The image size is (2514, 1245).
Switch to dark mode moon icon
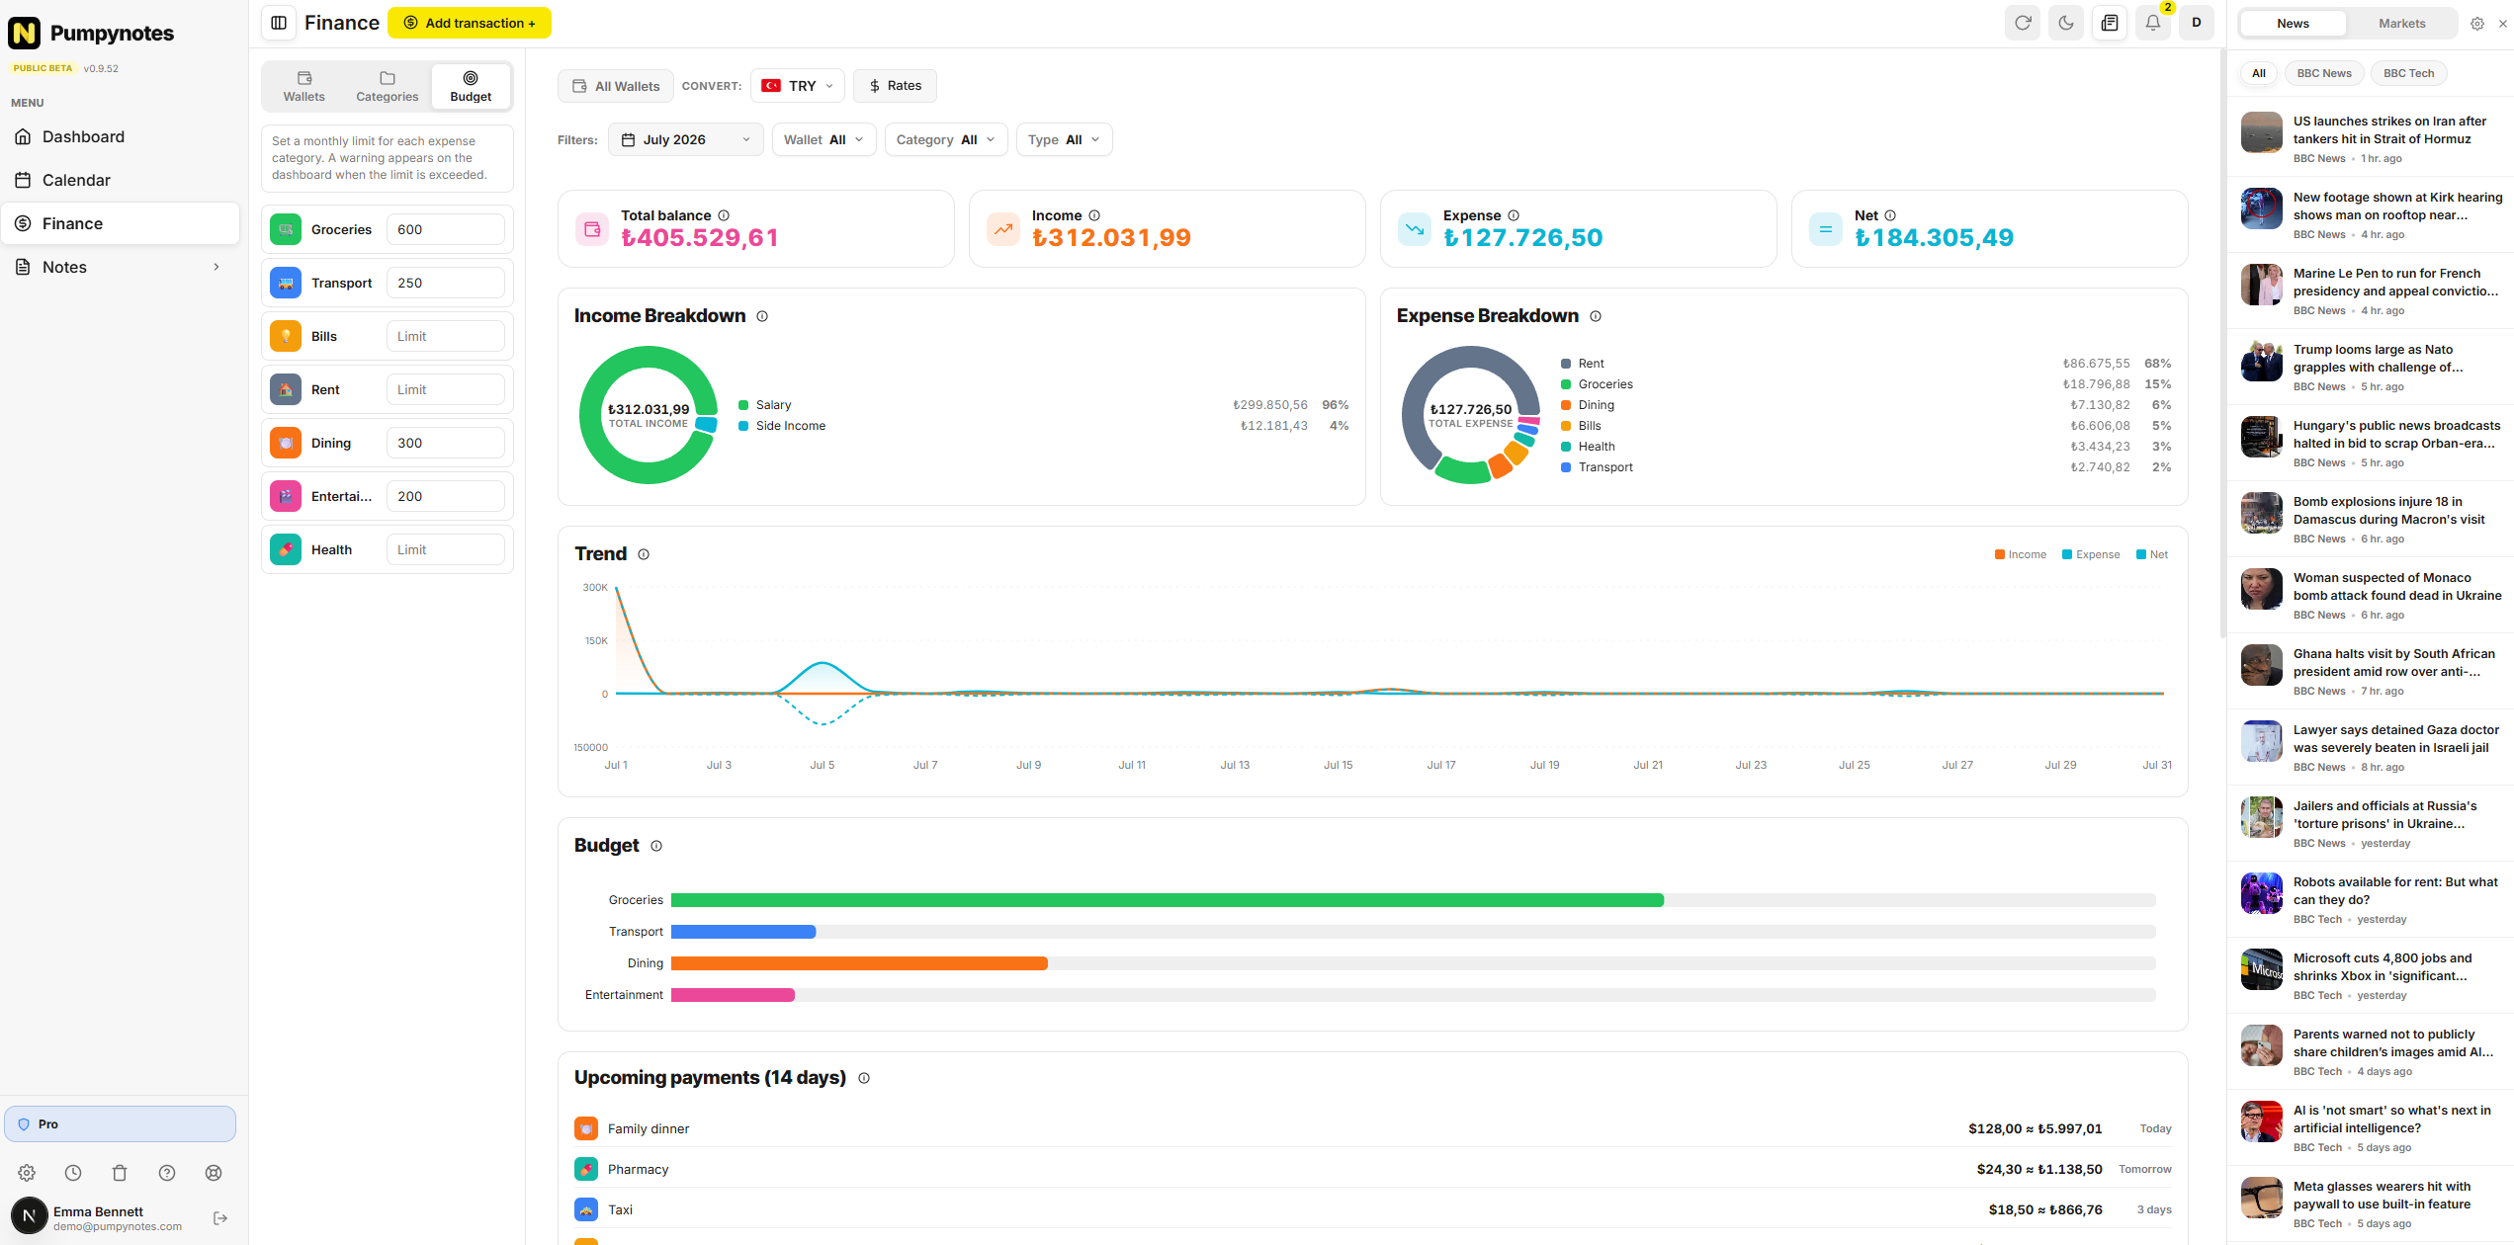click(2066, 23)
